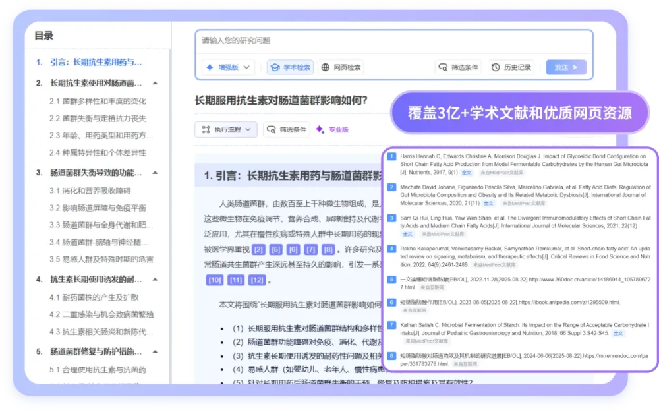The image size is (659, 412).
Task: Open the 增强版 version dropdown arrow
Action: click(246, 67)
